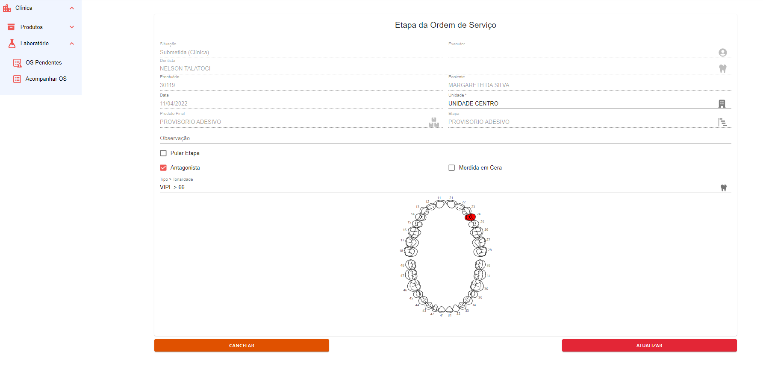This screenshot has width=763, height=390.
Task: Click the tooth icon in Tipo Tonalidade
Action: [x=723, y=188]
